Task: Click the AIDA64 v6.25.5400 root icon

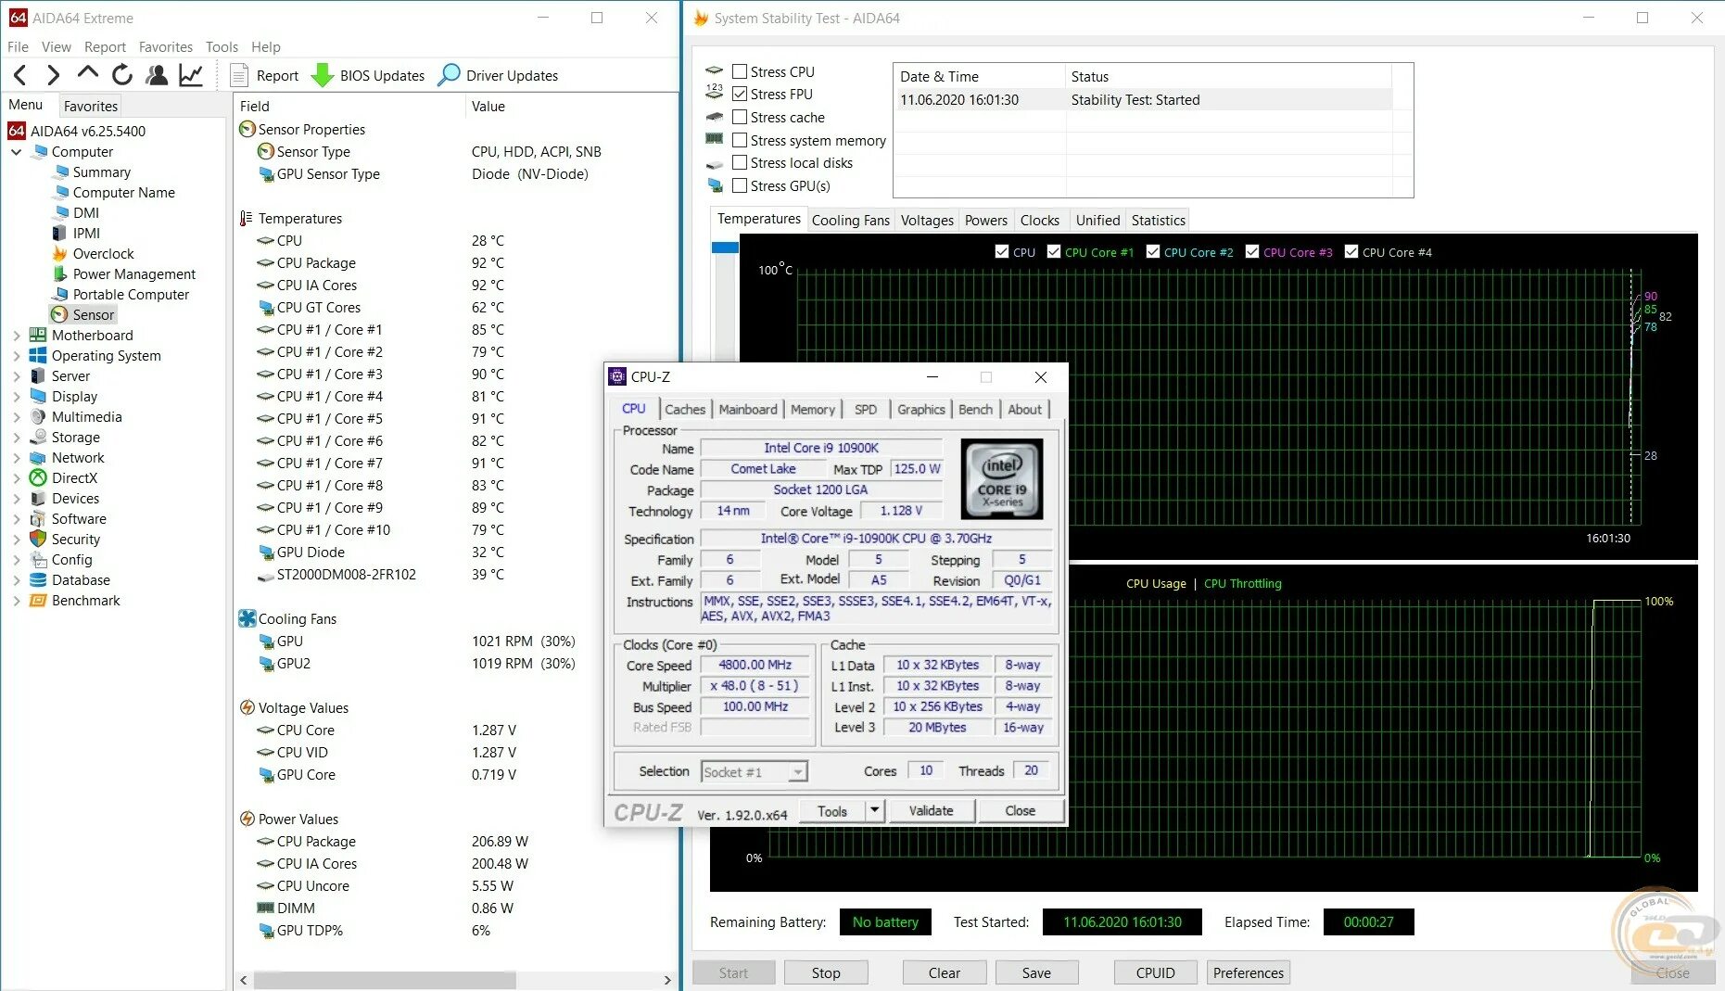Action: (x=17, y=131)
